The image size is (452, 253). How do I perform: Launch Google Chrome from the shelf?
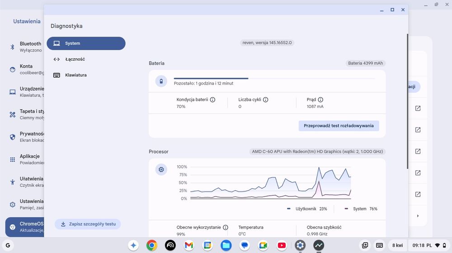click(x=151, y=245)
